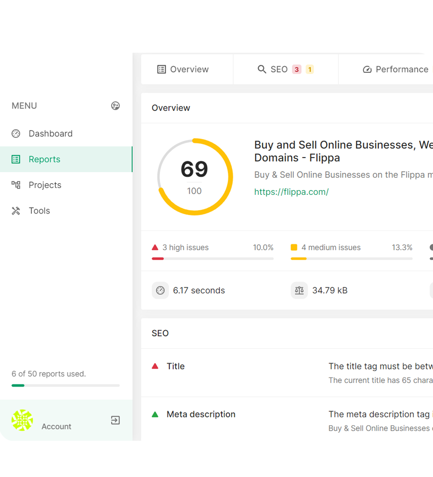Viewport: 433px width, 477px height.
Task: Click the medium issues yellow progress bar
Action: [352, 259]
